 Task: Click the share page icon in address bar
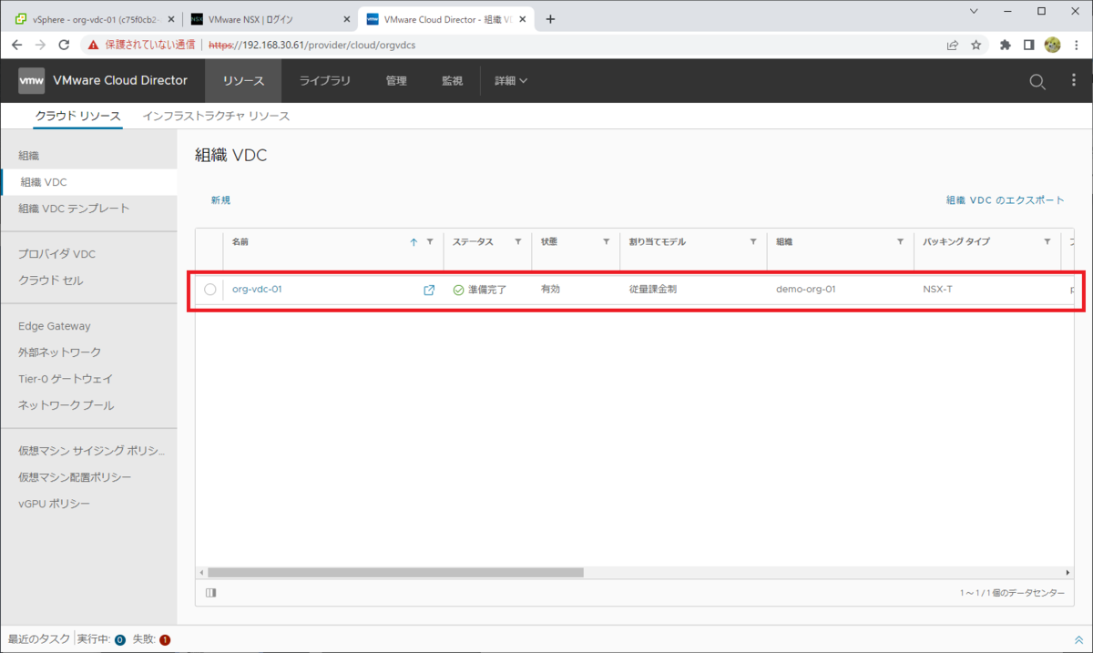click(952, 44)
